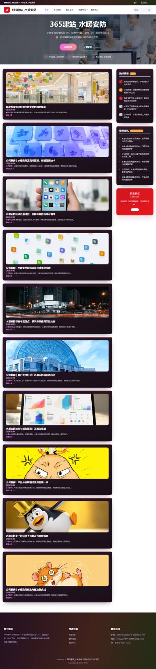Open the blue satellite icons thumbnail

57,141
